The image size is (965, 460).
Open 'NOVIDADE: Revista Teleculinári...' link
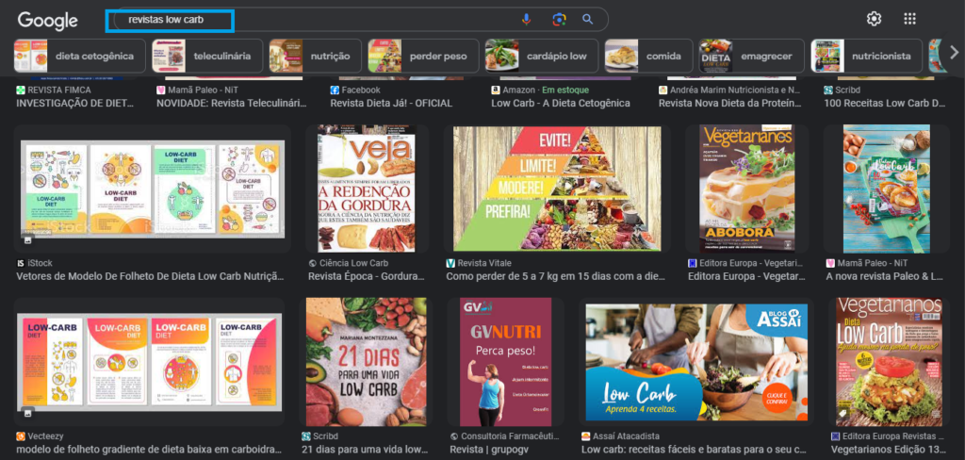pyautogui.click(x=232, y=103)
